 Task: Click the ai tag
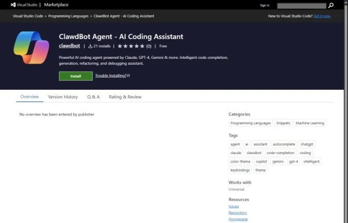click(247, 144)
